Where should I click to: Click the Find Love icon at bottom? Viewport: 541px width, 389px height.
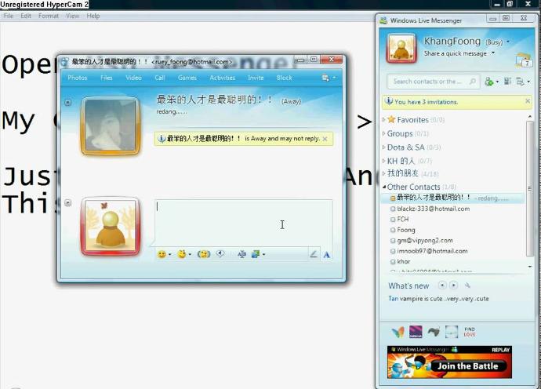pos(470,332)
